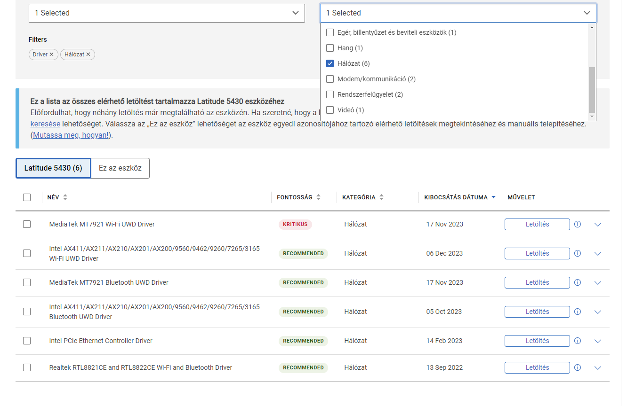Click KRITIKUS badge on MediaTek Wi-Fi row
This screenshot has height=406, width=627.
295,224
